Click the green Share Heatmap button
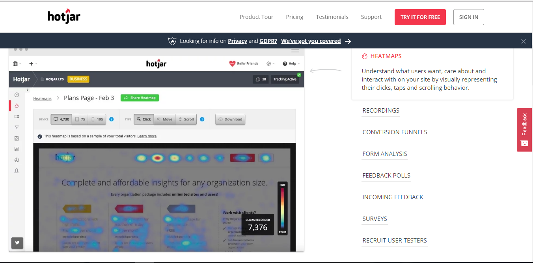 [140, 98]
